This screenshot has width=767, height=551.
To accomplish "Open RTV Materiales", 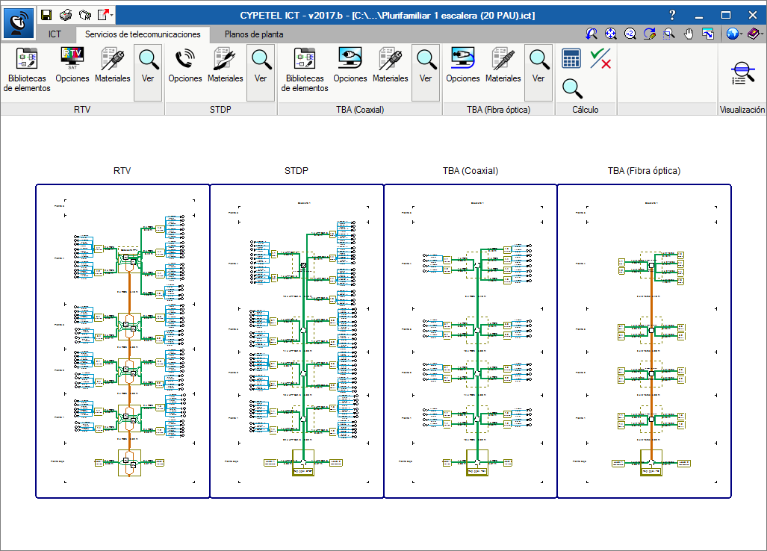I will (113, 66).
